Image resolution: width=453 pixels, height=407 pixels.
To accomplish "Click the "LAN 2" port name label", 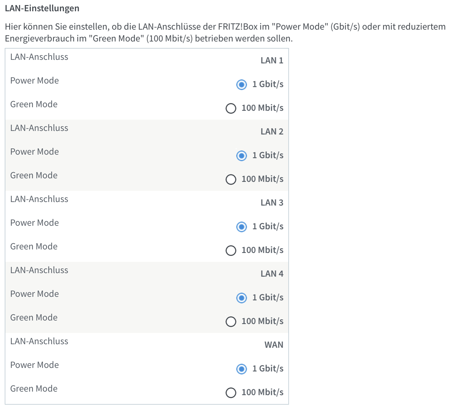I will (272, 132).
